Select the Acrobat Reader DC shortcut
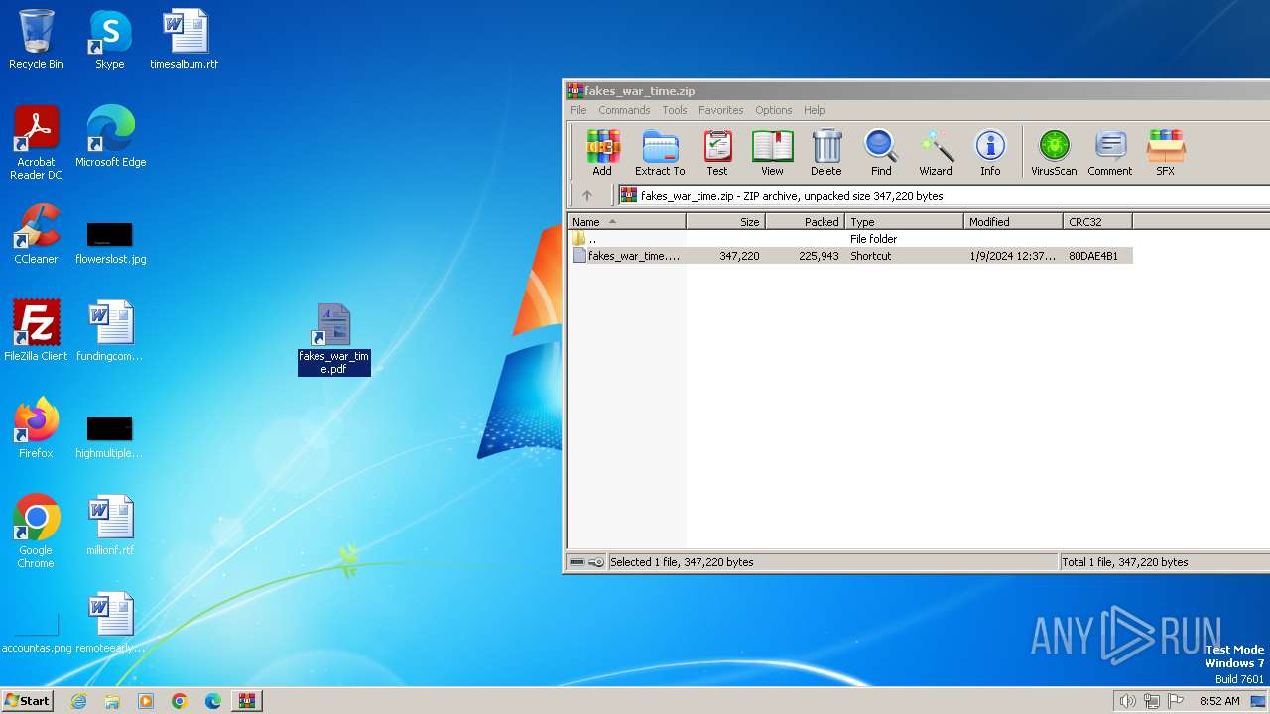 pos(36,143)
